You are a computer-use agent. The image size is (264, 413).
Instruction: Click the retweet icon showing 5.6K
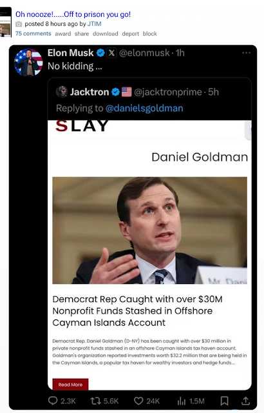click(95, 401)
